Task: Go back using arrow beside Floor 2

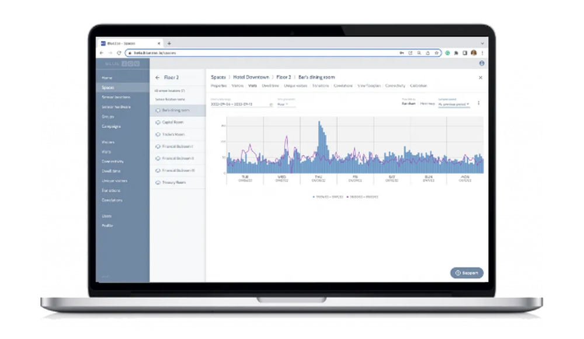Action: pos(157,78)
